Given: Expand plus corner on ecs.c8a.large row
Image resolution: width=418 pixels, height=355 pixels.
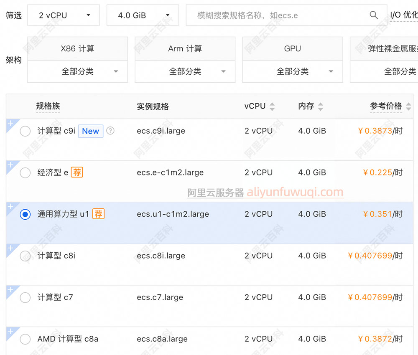Looking at the screenshot, I should (11, 331).
